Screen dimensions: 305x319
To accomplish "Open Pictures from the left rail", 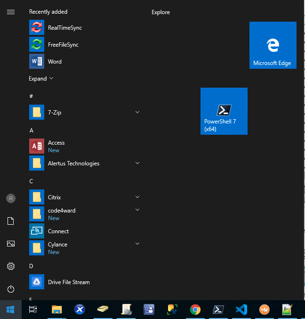I will pos(11,244).
